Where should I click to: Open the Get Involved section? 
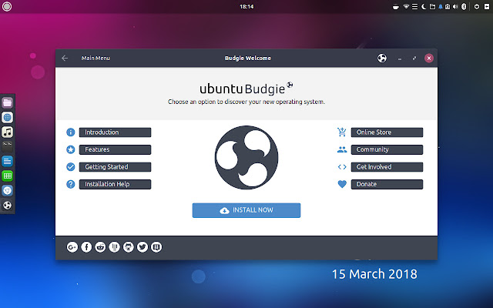point(387,167)
